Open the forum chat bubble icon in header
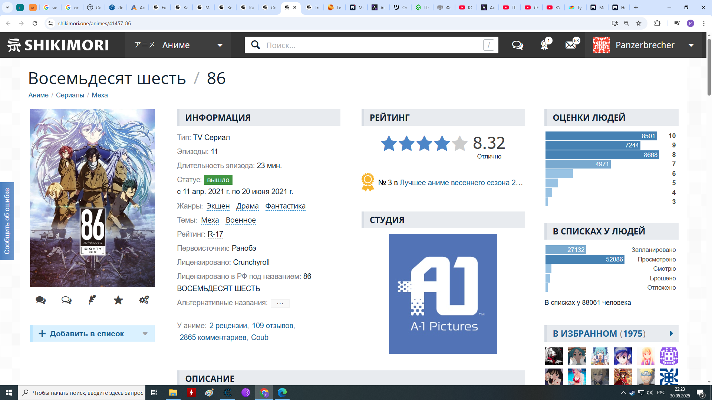This screenshot has width=712, height=400. [x=517, y=45]
